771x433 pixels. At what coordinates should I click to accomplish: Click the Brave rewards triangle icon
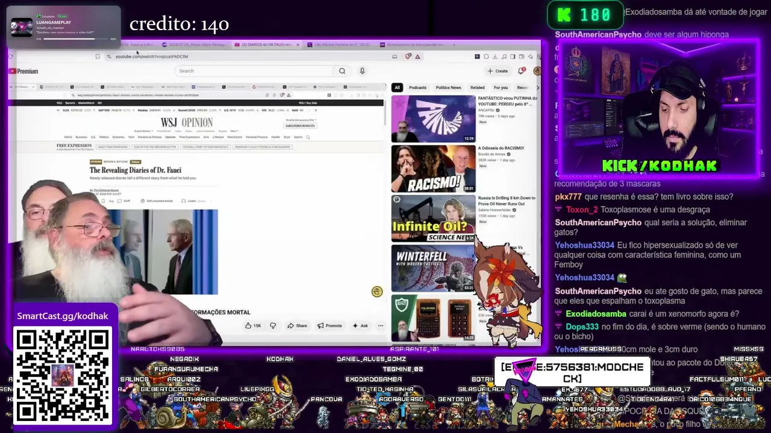coord(417,57)
